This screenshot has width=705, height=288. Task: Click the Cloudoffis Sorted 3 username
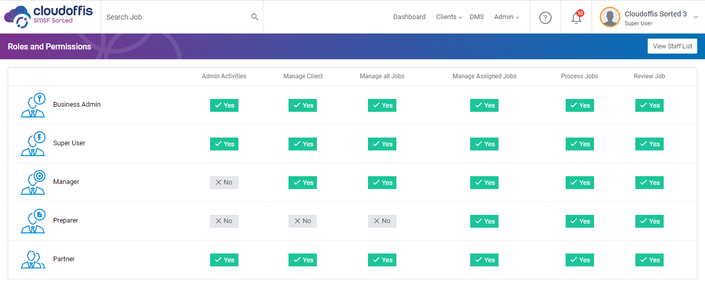click(x=655, y=14)
